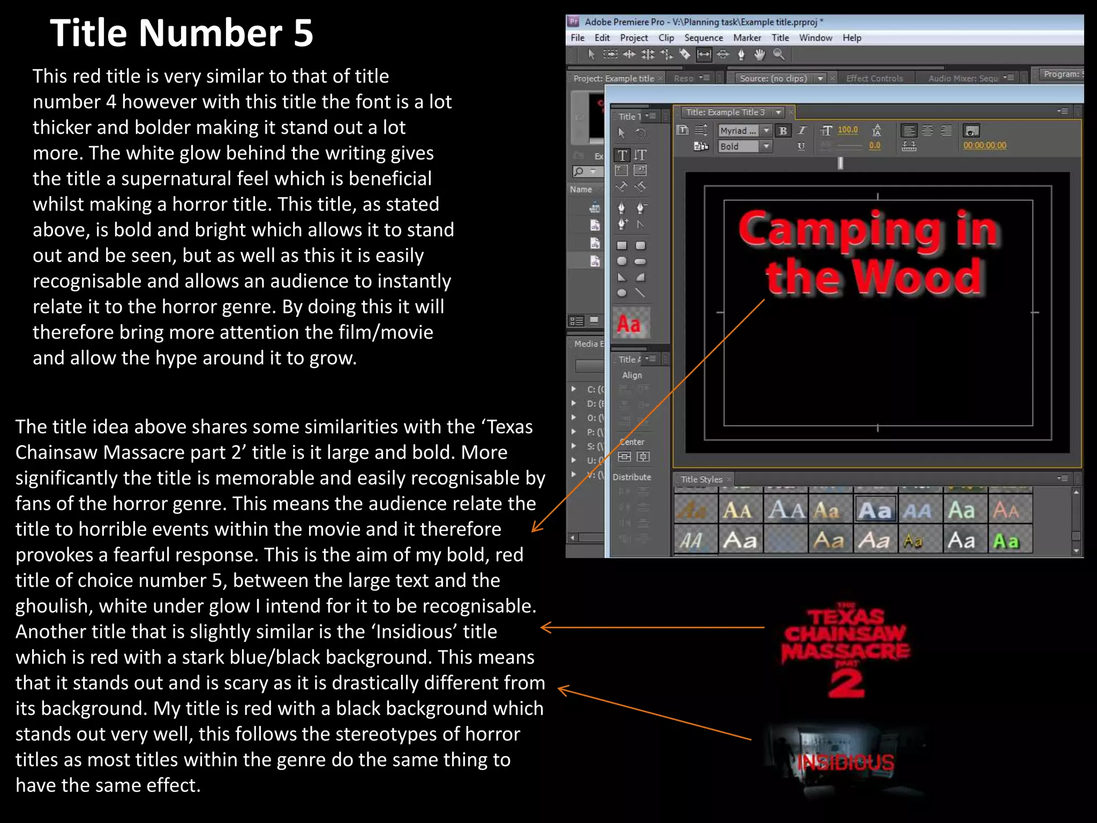
Task: Select the horizontal Type tool
Action: pos(622,155)
